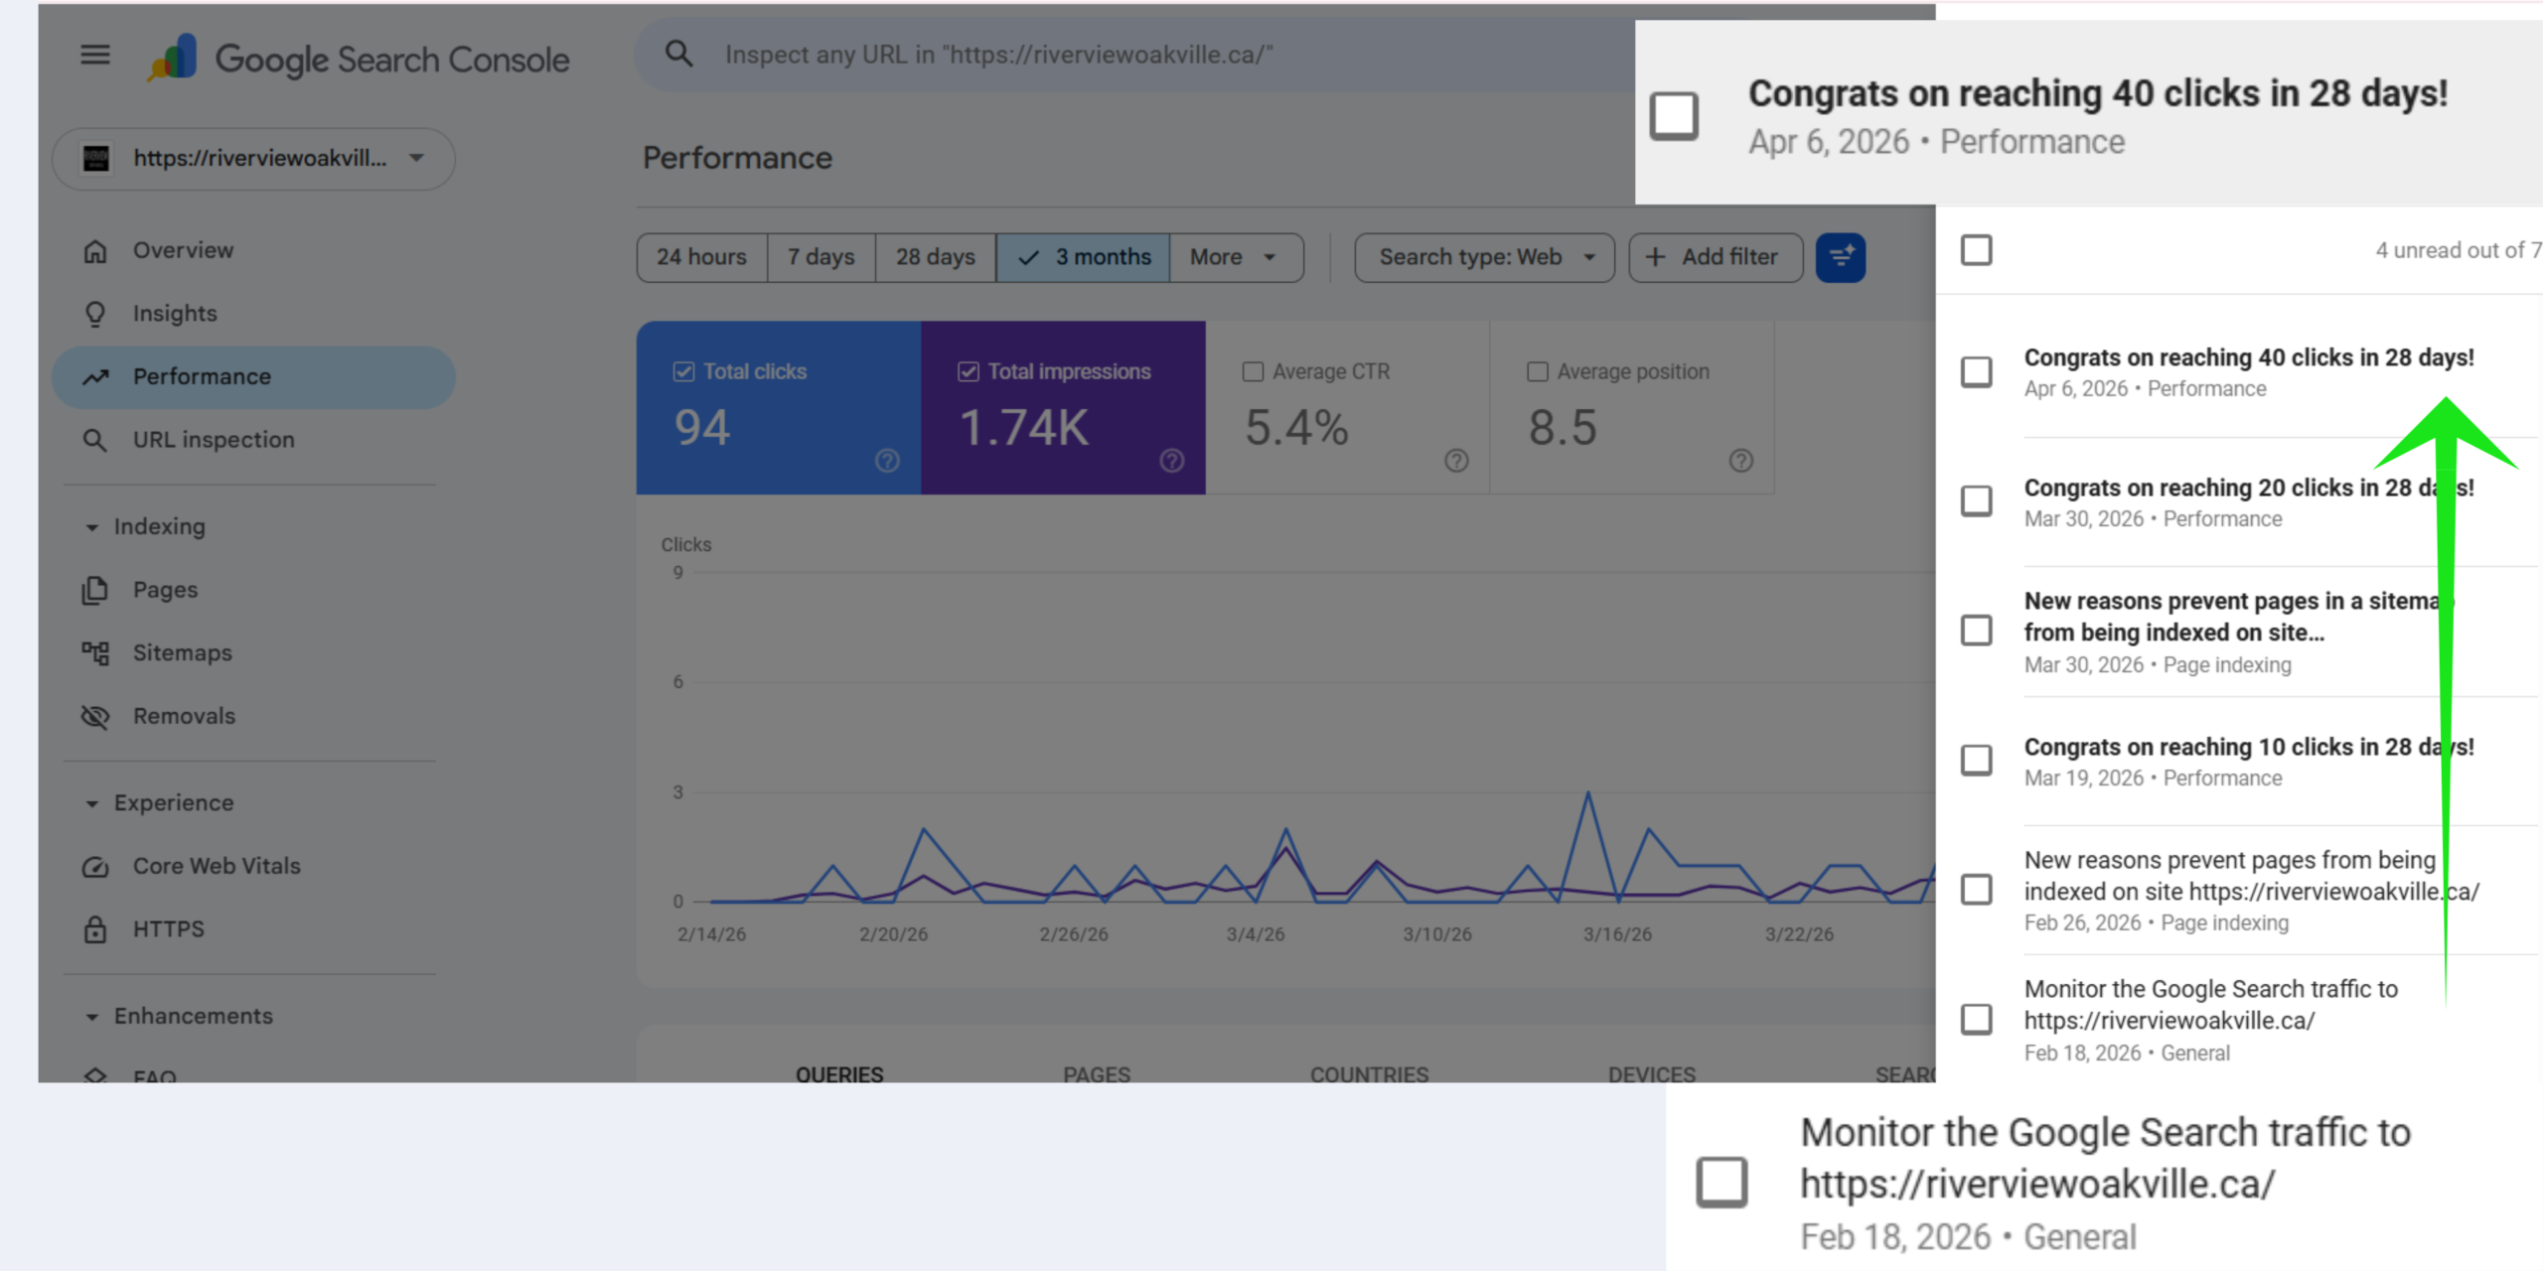Tick checkbox for the Feb 26 Page indexing message
This screenshot has width=2543, height=1271.
tap(1977, 890)
